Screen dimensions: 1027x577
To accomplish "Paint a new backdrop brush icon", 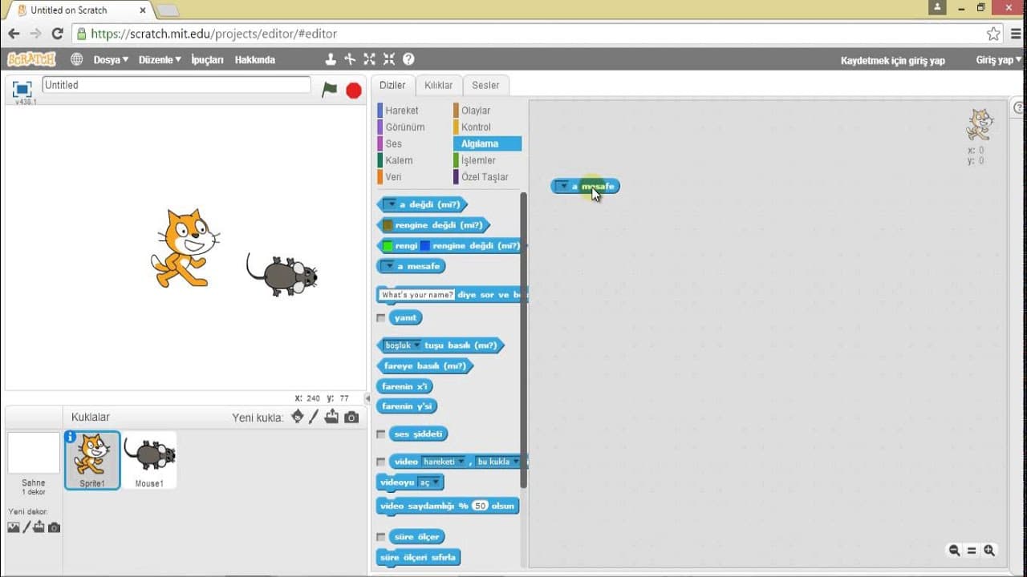I will (26, 527).
